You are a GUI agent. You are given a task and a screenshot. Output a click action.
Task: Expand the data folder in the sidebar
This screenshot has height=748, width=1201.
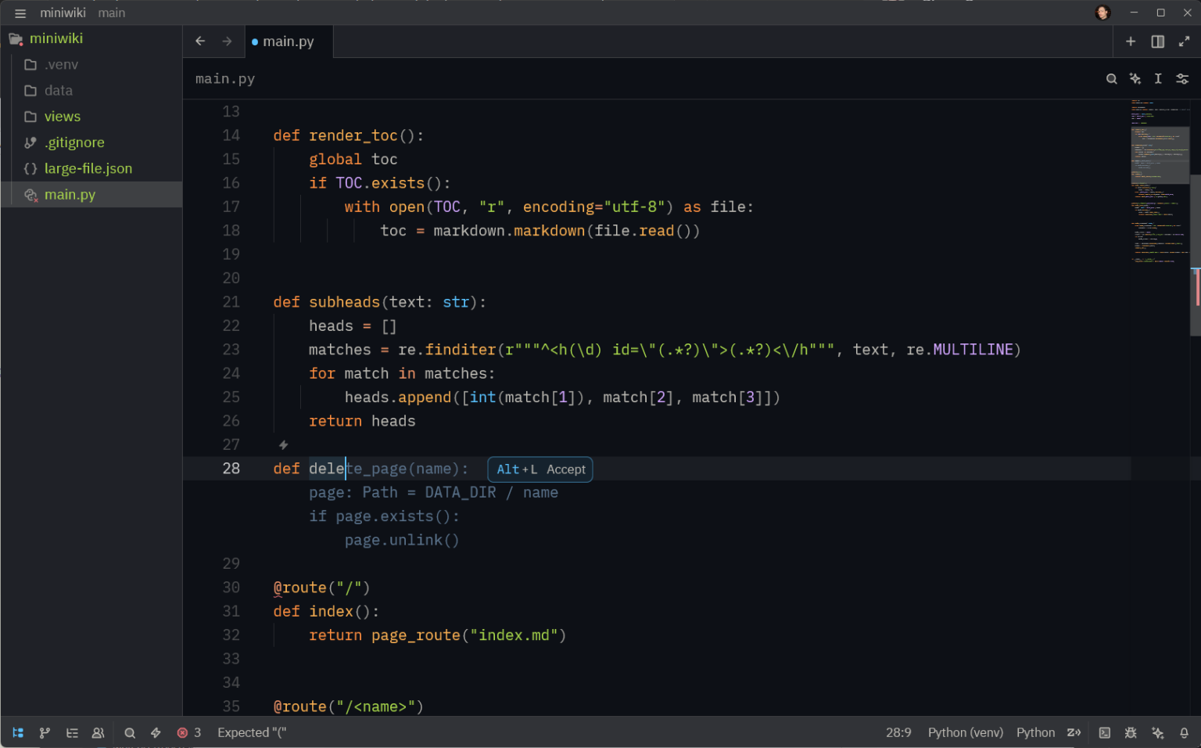[x=59, y=90]
